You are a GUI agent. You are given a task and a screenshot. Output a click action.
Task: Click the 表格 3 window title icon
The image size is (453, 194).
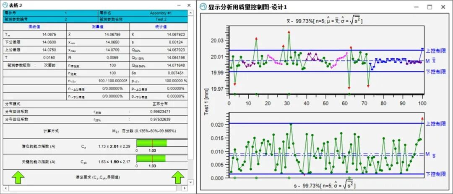tap(5, 5)
